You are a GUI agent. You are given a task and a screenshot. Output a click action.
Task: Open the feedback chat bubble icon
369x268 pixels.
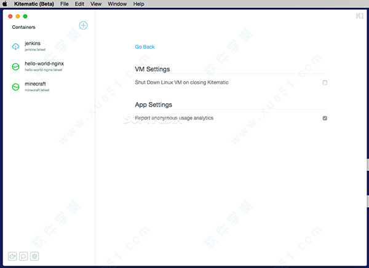[x=23, y=256]
